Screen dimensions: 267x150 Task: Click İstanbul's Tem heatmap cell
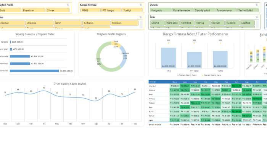[x=236, y=86]
